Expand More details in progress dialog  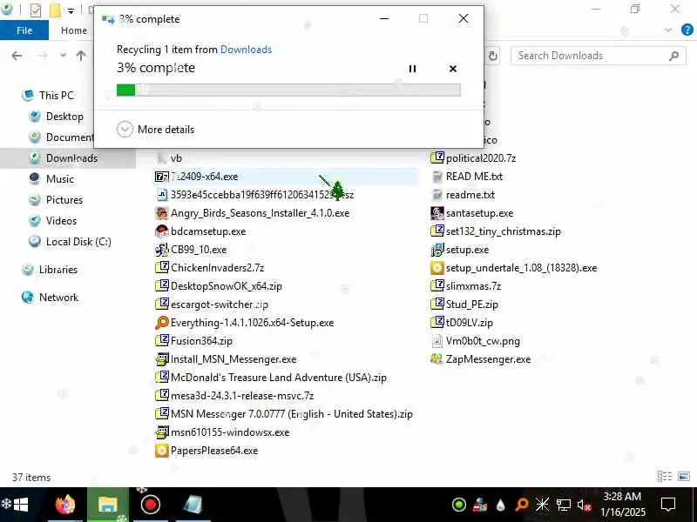(x=156, y=129)
